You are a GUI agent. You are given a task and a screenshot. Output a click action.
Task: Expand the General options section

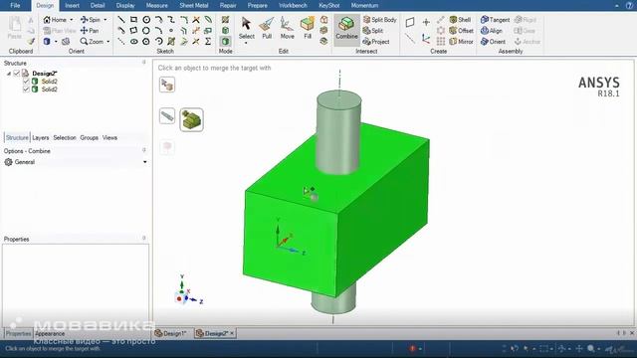(145, 162)
